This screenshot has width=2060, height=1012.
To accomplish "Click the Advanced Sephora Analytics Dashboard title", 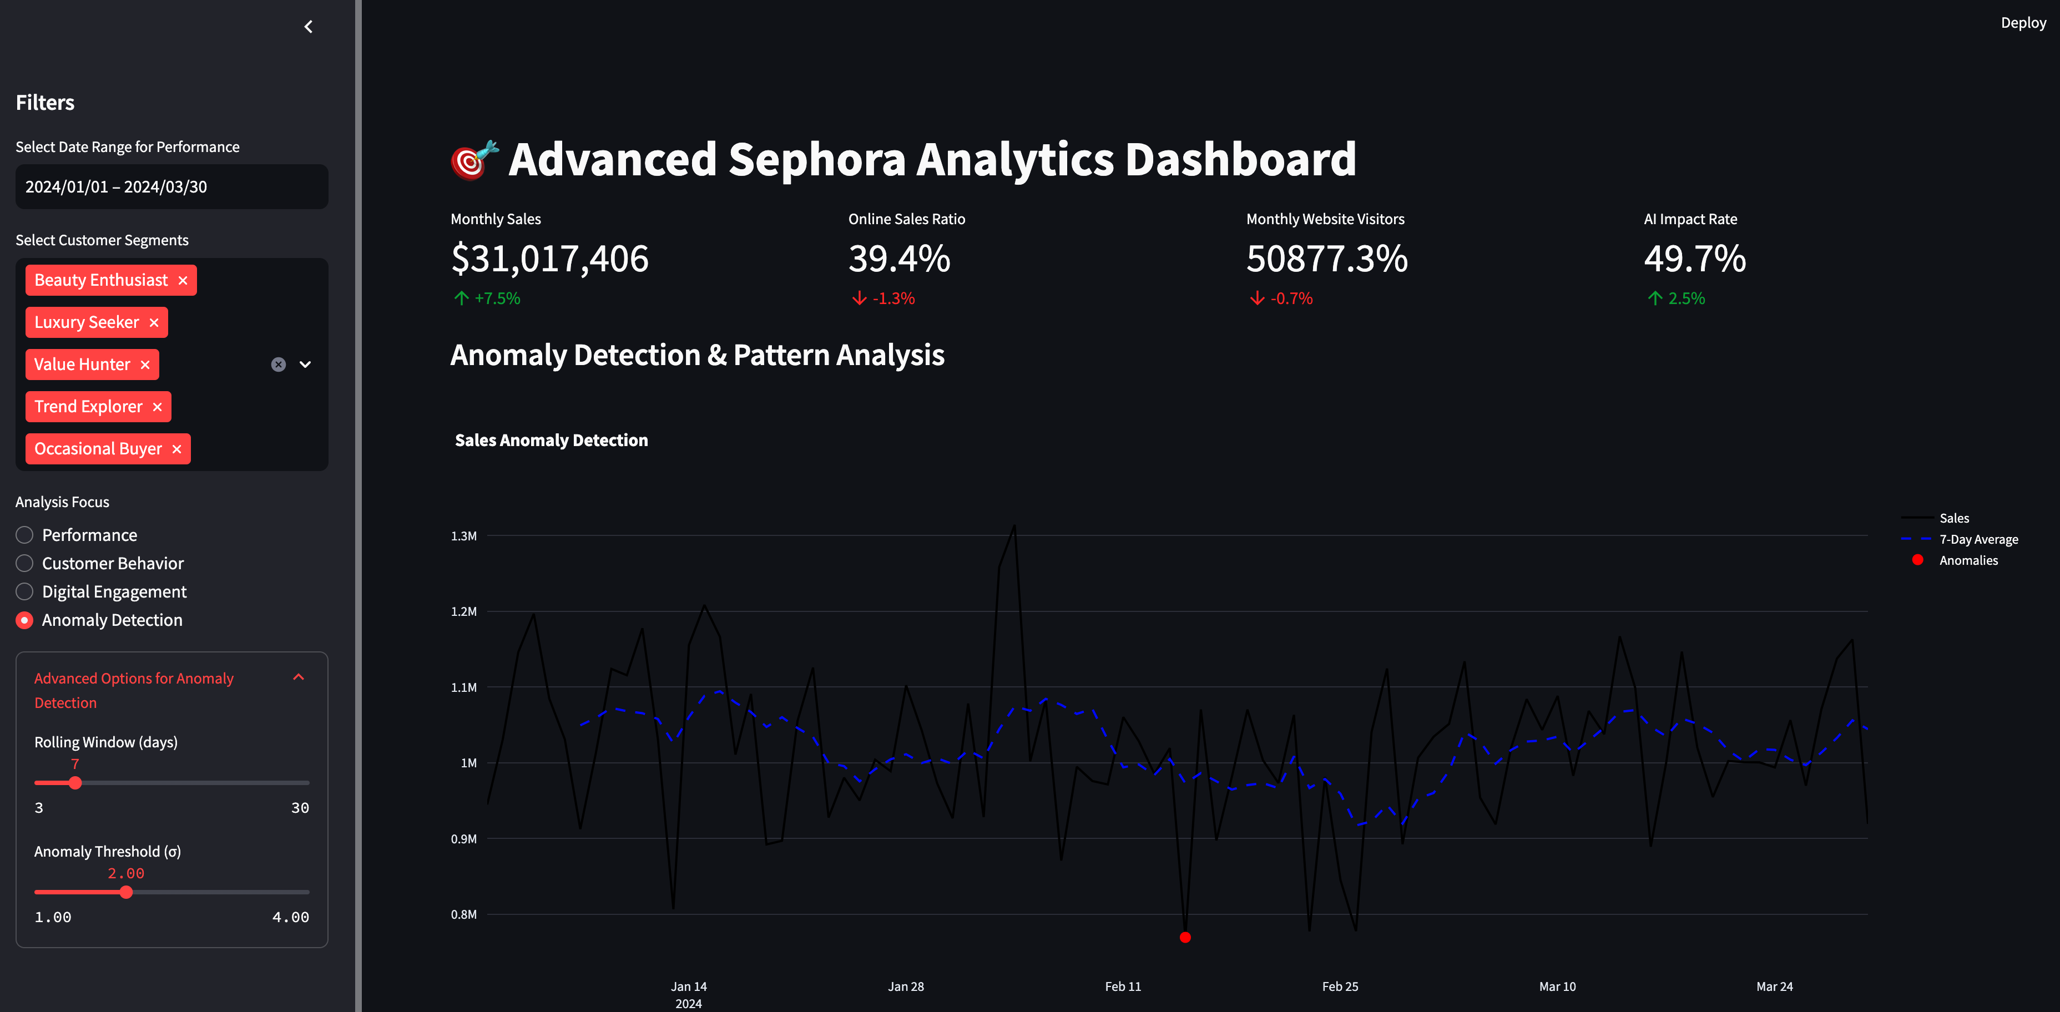I will tap(932, 159).
